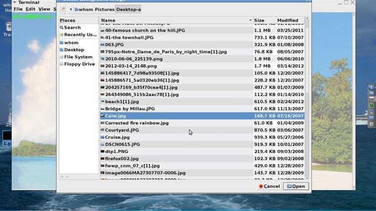The image size is (376, 211).
Task: Click thumbnail icon of firefox002.jpg
Action: [103, 159]
